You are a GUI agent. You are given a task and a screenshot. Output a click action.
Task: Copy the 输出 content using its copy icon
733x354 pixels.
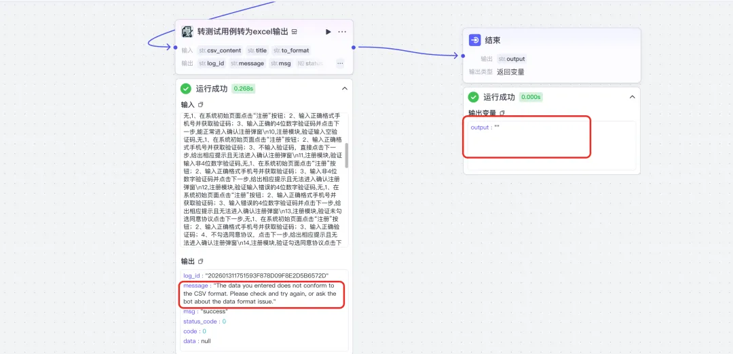(200, 261)
